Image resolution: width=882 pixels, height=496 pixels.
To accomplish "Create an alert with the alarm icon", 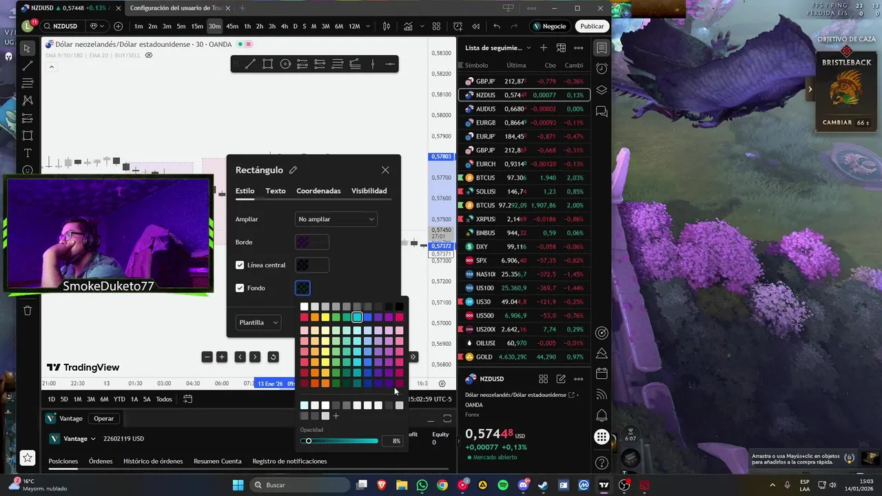I will (x=458, y=26).
